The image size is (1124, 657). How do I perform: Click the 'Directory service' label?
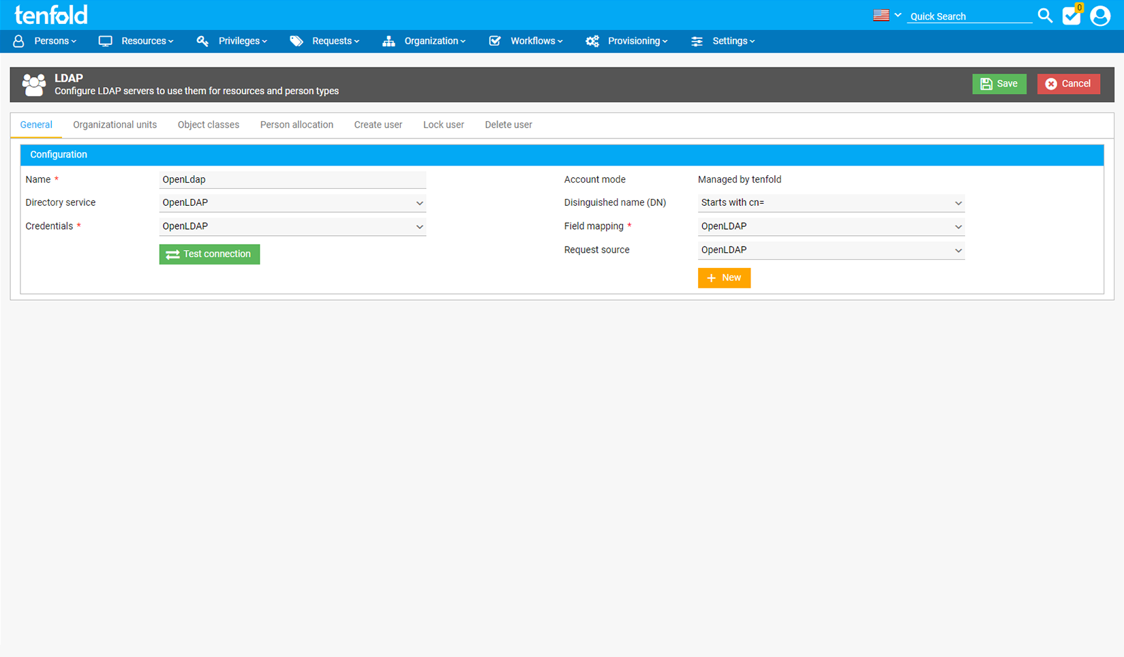tap(61, 202)
